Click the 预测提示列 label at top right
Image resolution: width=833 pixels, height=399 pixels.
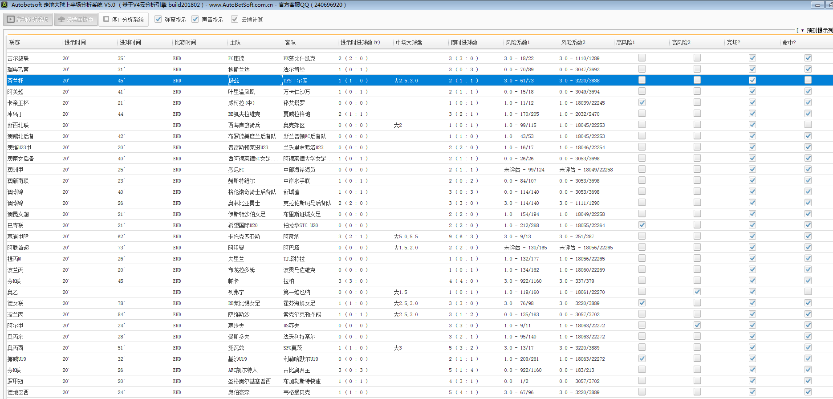[x=818, y=30]
